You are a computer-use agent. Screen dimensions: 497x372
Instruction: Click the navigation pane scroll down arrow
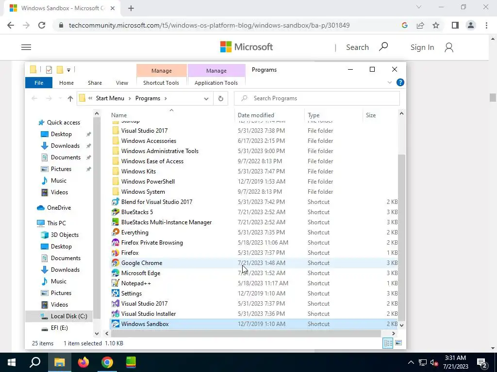[x=97, y=333]
